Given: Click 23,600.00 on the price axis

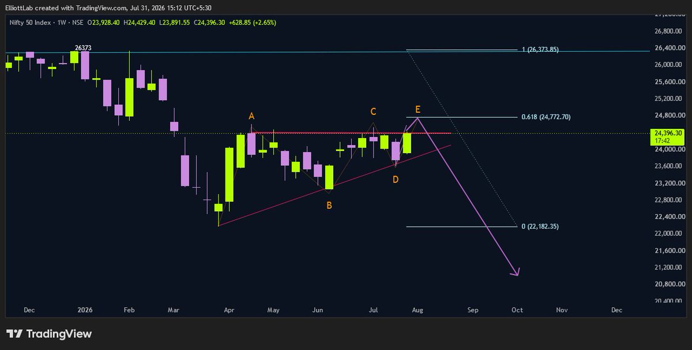Looking at the screenshot, I should tap(669, 166).
